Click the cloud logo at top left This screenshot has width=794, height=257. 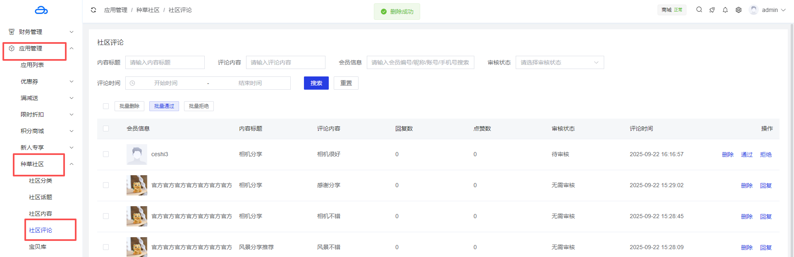tap(41, 10)
